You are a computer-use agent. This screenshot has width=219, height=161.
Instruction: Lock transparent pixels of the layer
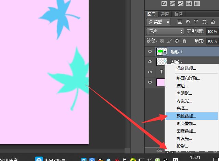pos(162,41)
